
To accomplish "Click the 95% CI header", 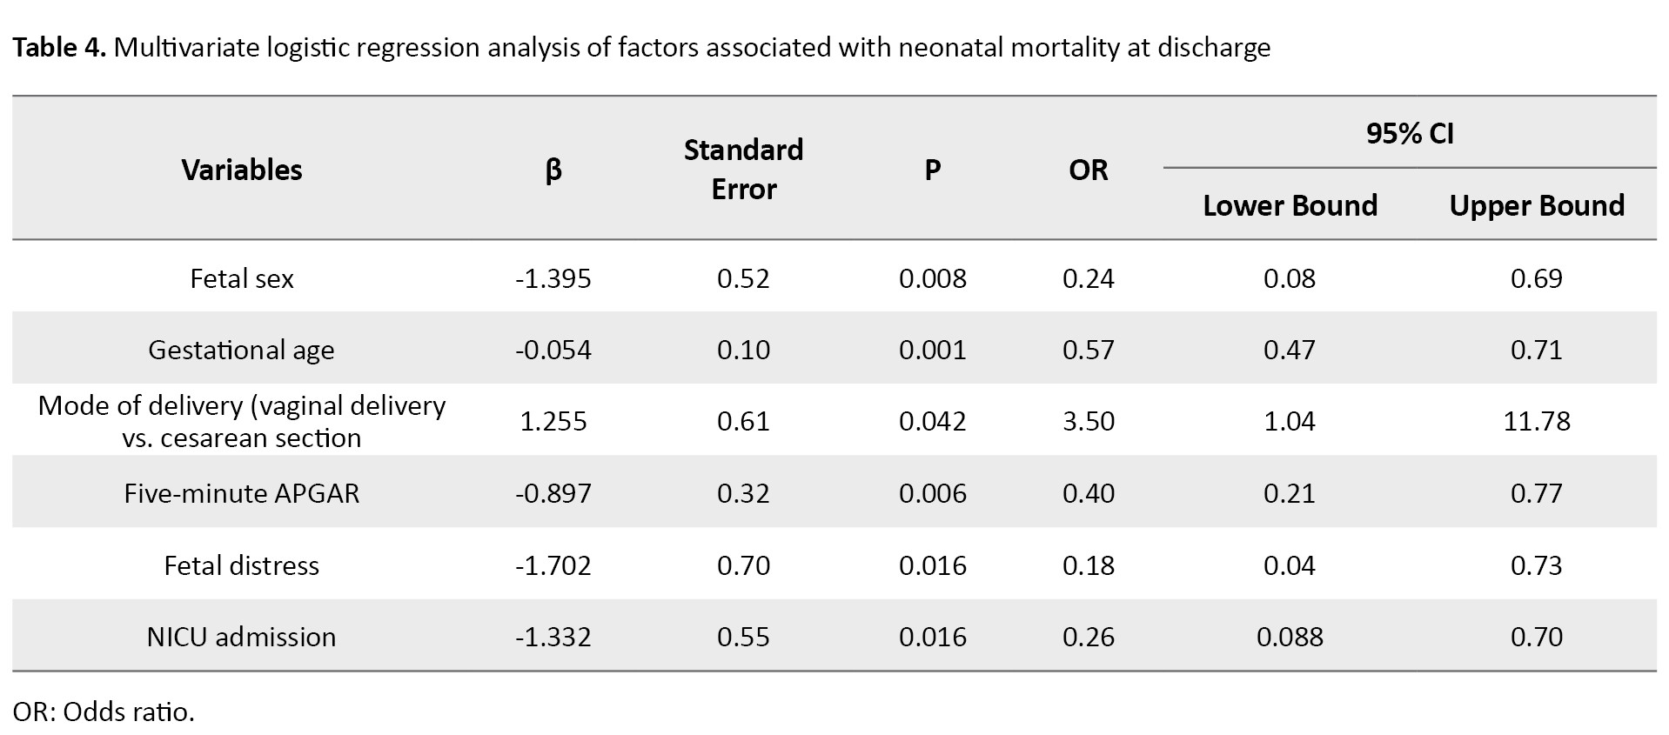I will (1410, 133).
